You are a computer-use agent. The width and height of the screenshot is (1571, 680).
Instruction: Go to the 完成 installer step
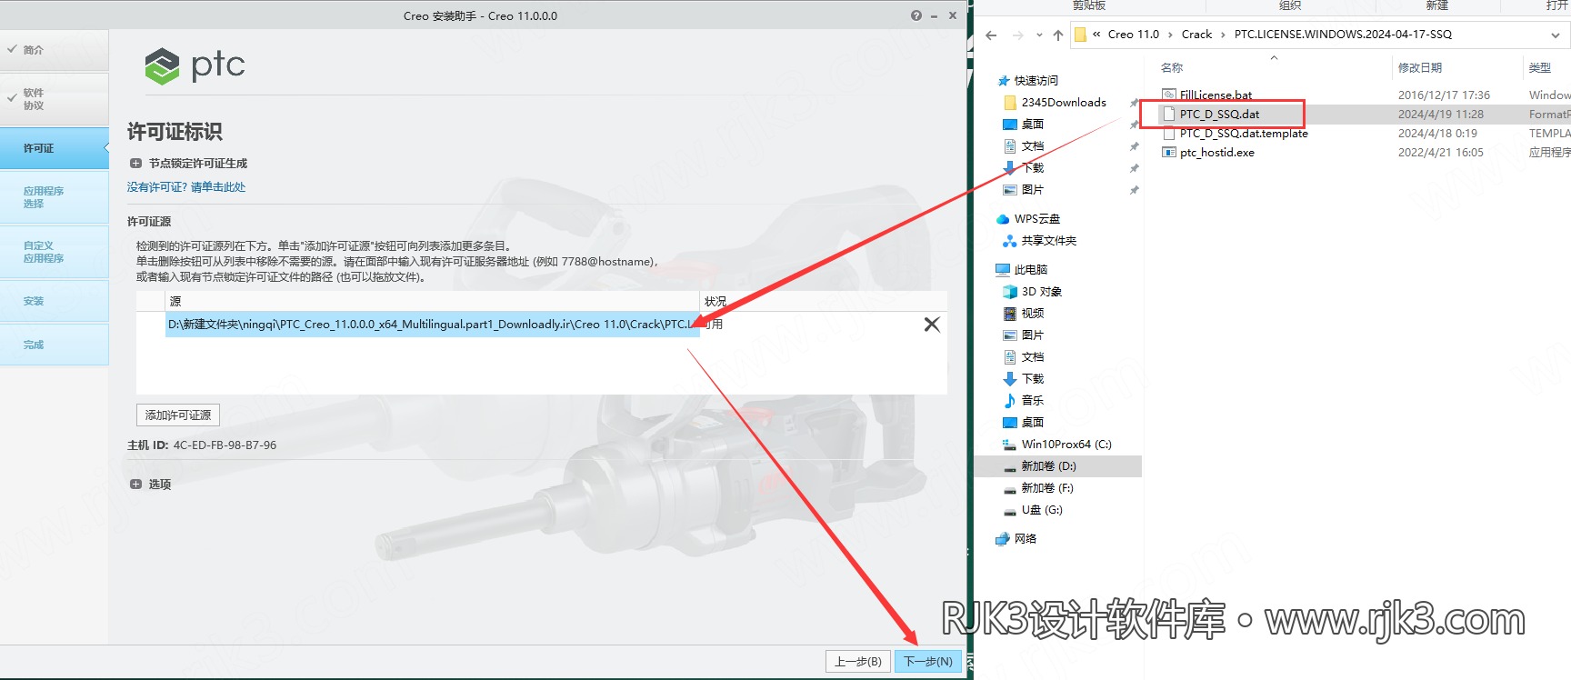click(x=55, y=345)
